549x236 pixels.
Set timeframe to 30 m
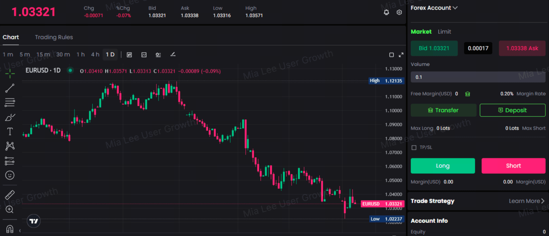point(63,55)
